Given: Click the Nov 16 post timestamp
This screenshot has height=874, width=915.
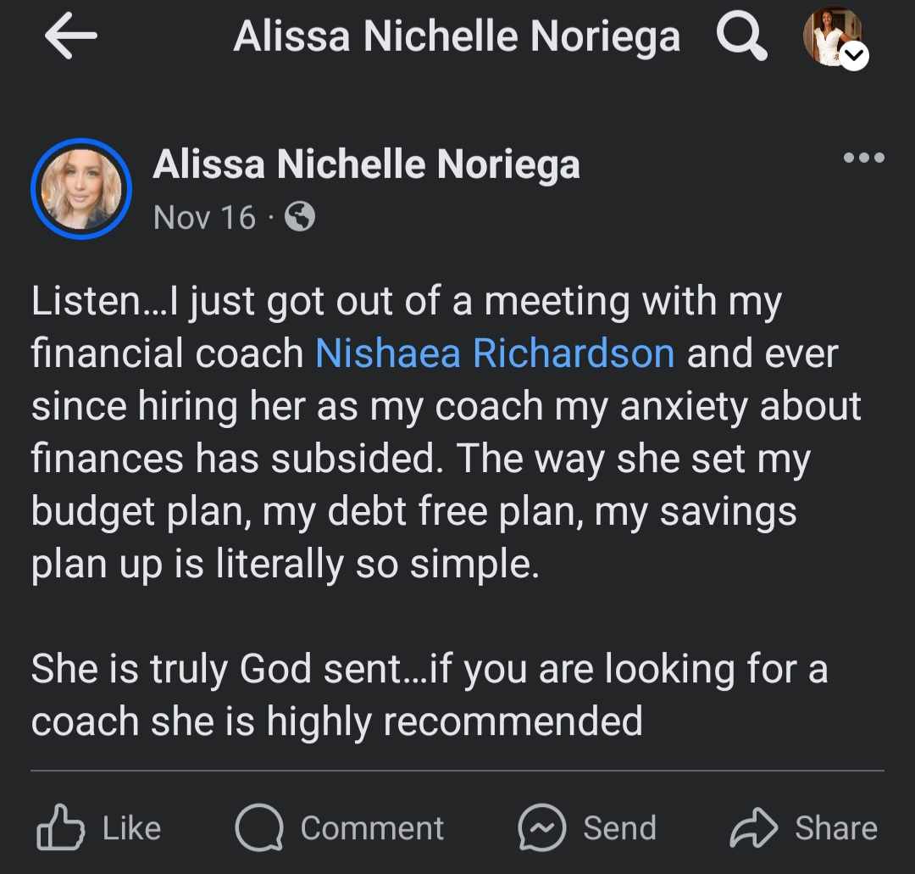Looking at the screenshot, I should coord(204,217).
